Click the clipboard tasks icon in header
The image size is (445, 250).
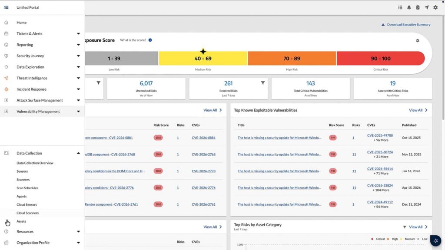(x=418, y=7)
